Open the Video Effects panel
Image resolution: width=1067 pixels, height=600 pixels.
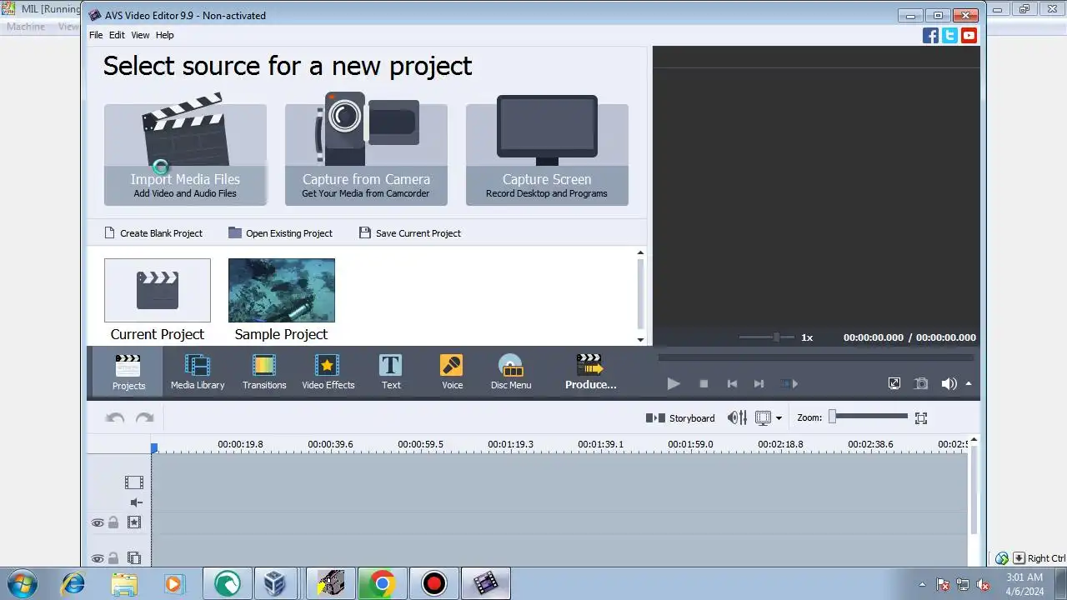328,372
